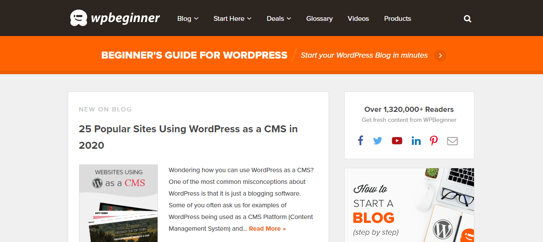Expand the Blog dropdown menu
The width and height of the screenshot is (543, 242).
[x=188, y=19]
